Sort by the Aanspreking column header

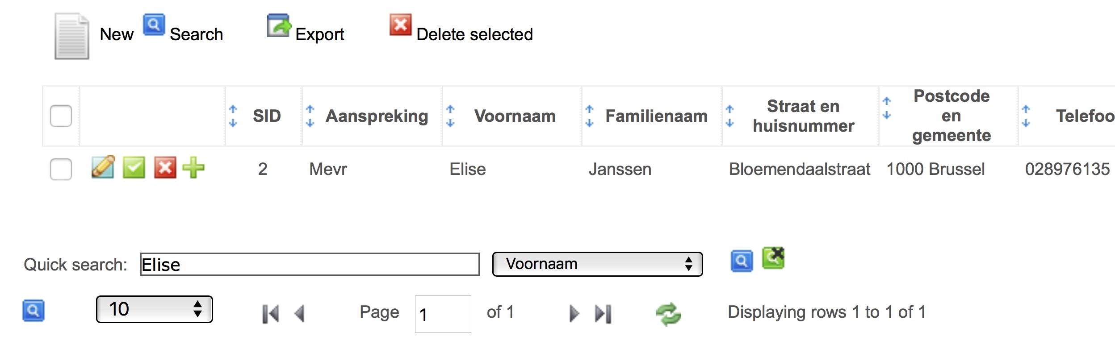click(376, 116)
